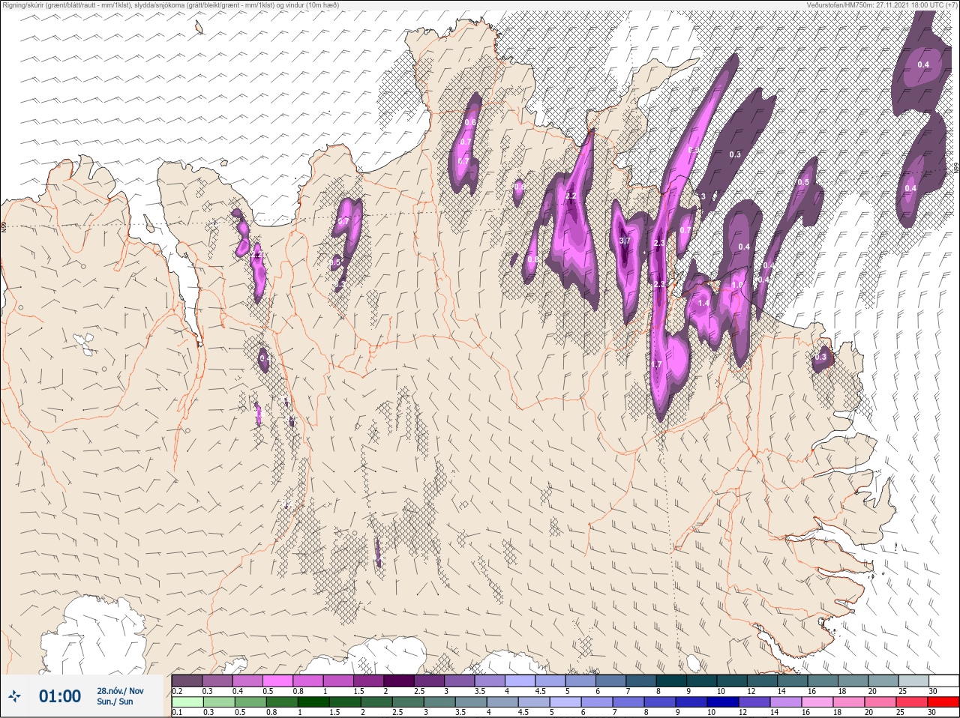Select the palest green swatch starting at 0.1

pyautogui.click(x=187, y=702)
